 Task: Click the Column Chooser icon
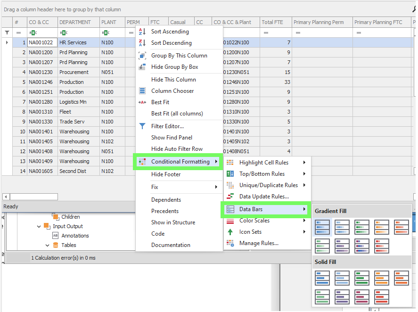pos(142,91)
